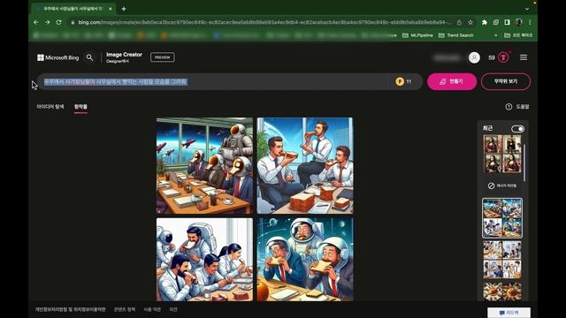Viewport: 566px width, 318px height.
Task: Click the Microsoft Bing logo
Action: click(x=57, y=57)
